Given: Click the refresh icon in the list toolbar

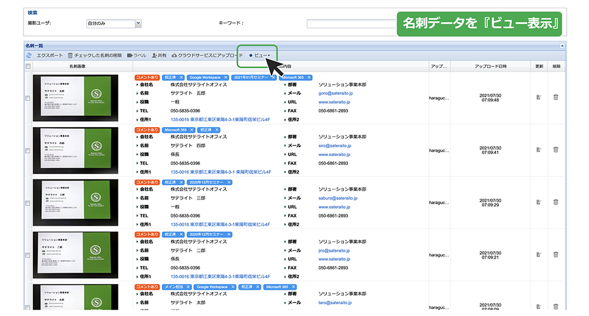Looking at the screenshot, I should 28,55.
